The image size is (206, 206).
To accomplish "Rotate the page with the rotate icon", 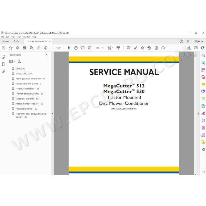I will click(163, 48).
